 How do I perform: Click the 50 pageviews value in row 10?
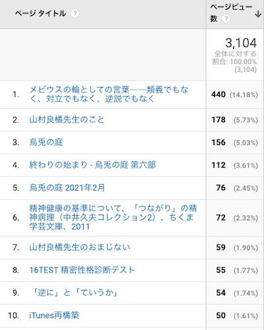click(x=220, y=315)
